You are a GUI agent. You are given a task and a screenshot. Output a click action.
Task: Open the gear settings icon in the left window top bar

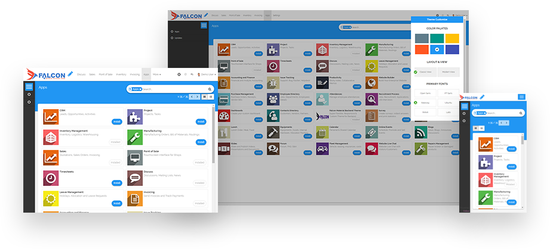(x=179, y=74)
